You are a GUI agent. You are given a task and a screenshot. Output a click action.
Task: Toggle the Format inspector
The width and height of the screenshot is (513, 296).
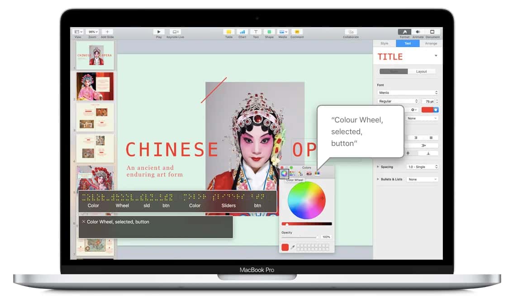(x=404, y=32)
